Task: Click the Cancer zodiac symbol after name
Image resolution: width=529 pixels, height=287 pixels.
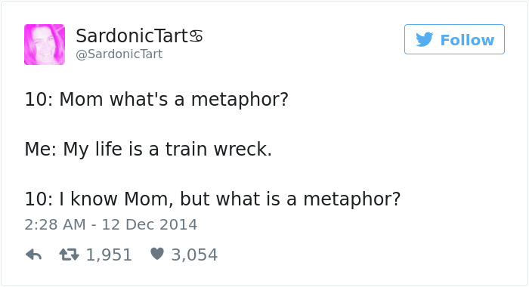Action: (196, 35)
